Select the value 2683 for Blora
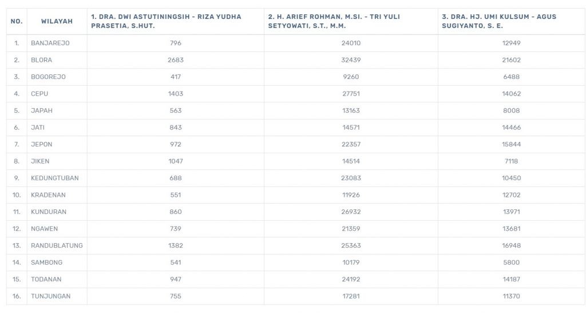Viewport: 586px width, 314px height. 175,60
